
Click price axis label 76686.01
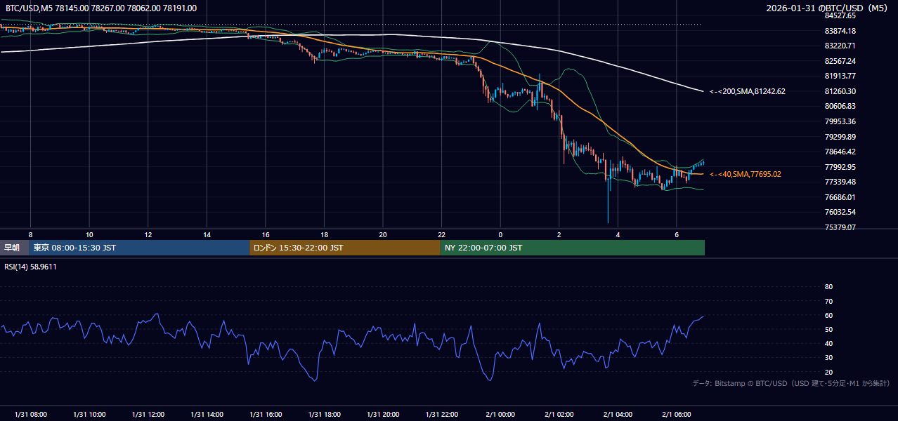click(x=840, y=197)
